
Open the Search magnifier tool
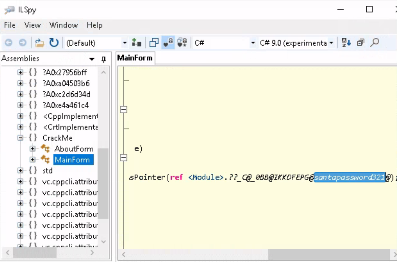375,42
